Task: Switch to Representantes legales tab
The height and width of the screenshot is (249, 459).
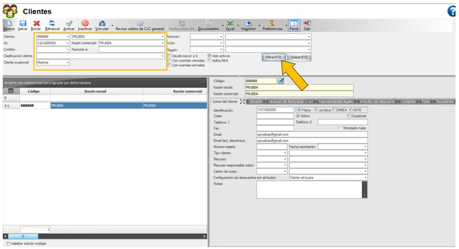Action: click(x=336, y=101)
